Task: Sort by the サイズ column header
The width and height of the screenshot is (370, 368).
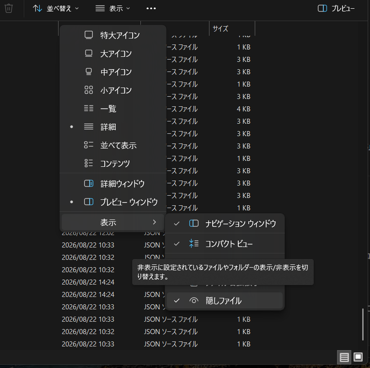Action: (x=232, y=28)
